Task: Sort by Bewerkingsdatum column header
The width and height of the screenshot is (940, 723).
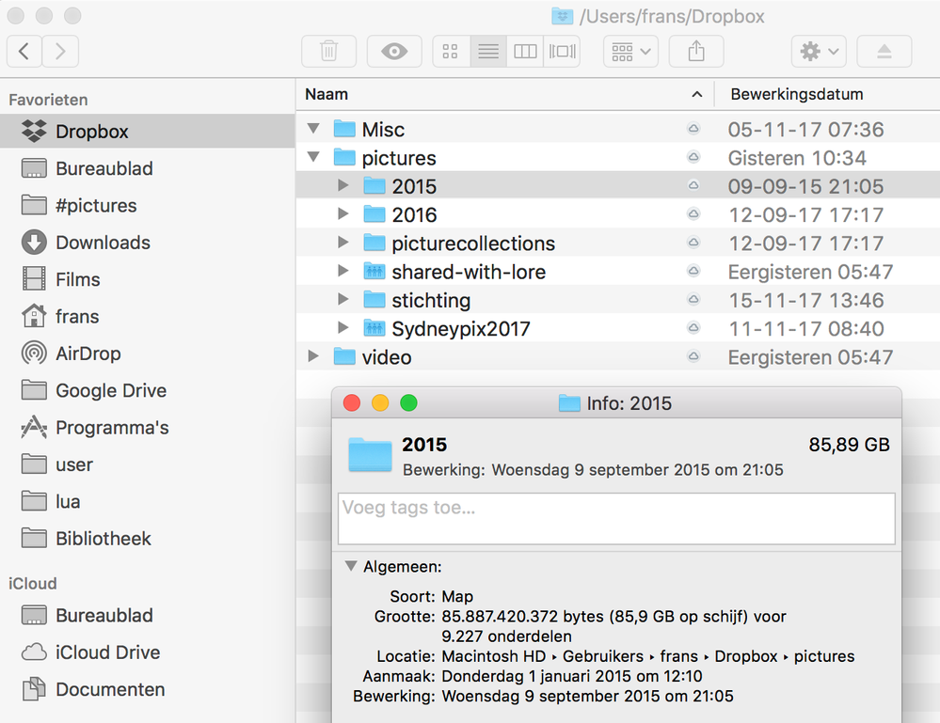Action: (796, 94)
